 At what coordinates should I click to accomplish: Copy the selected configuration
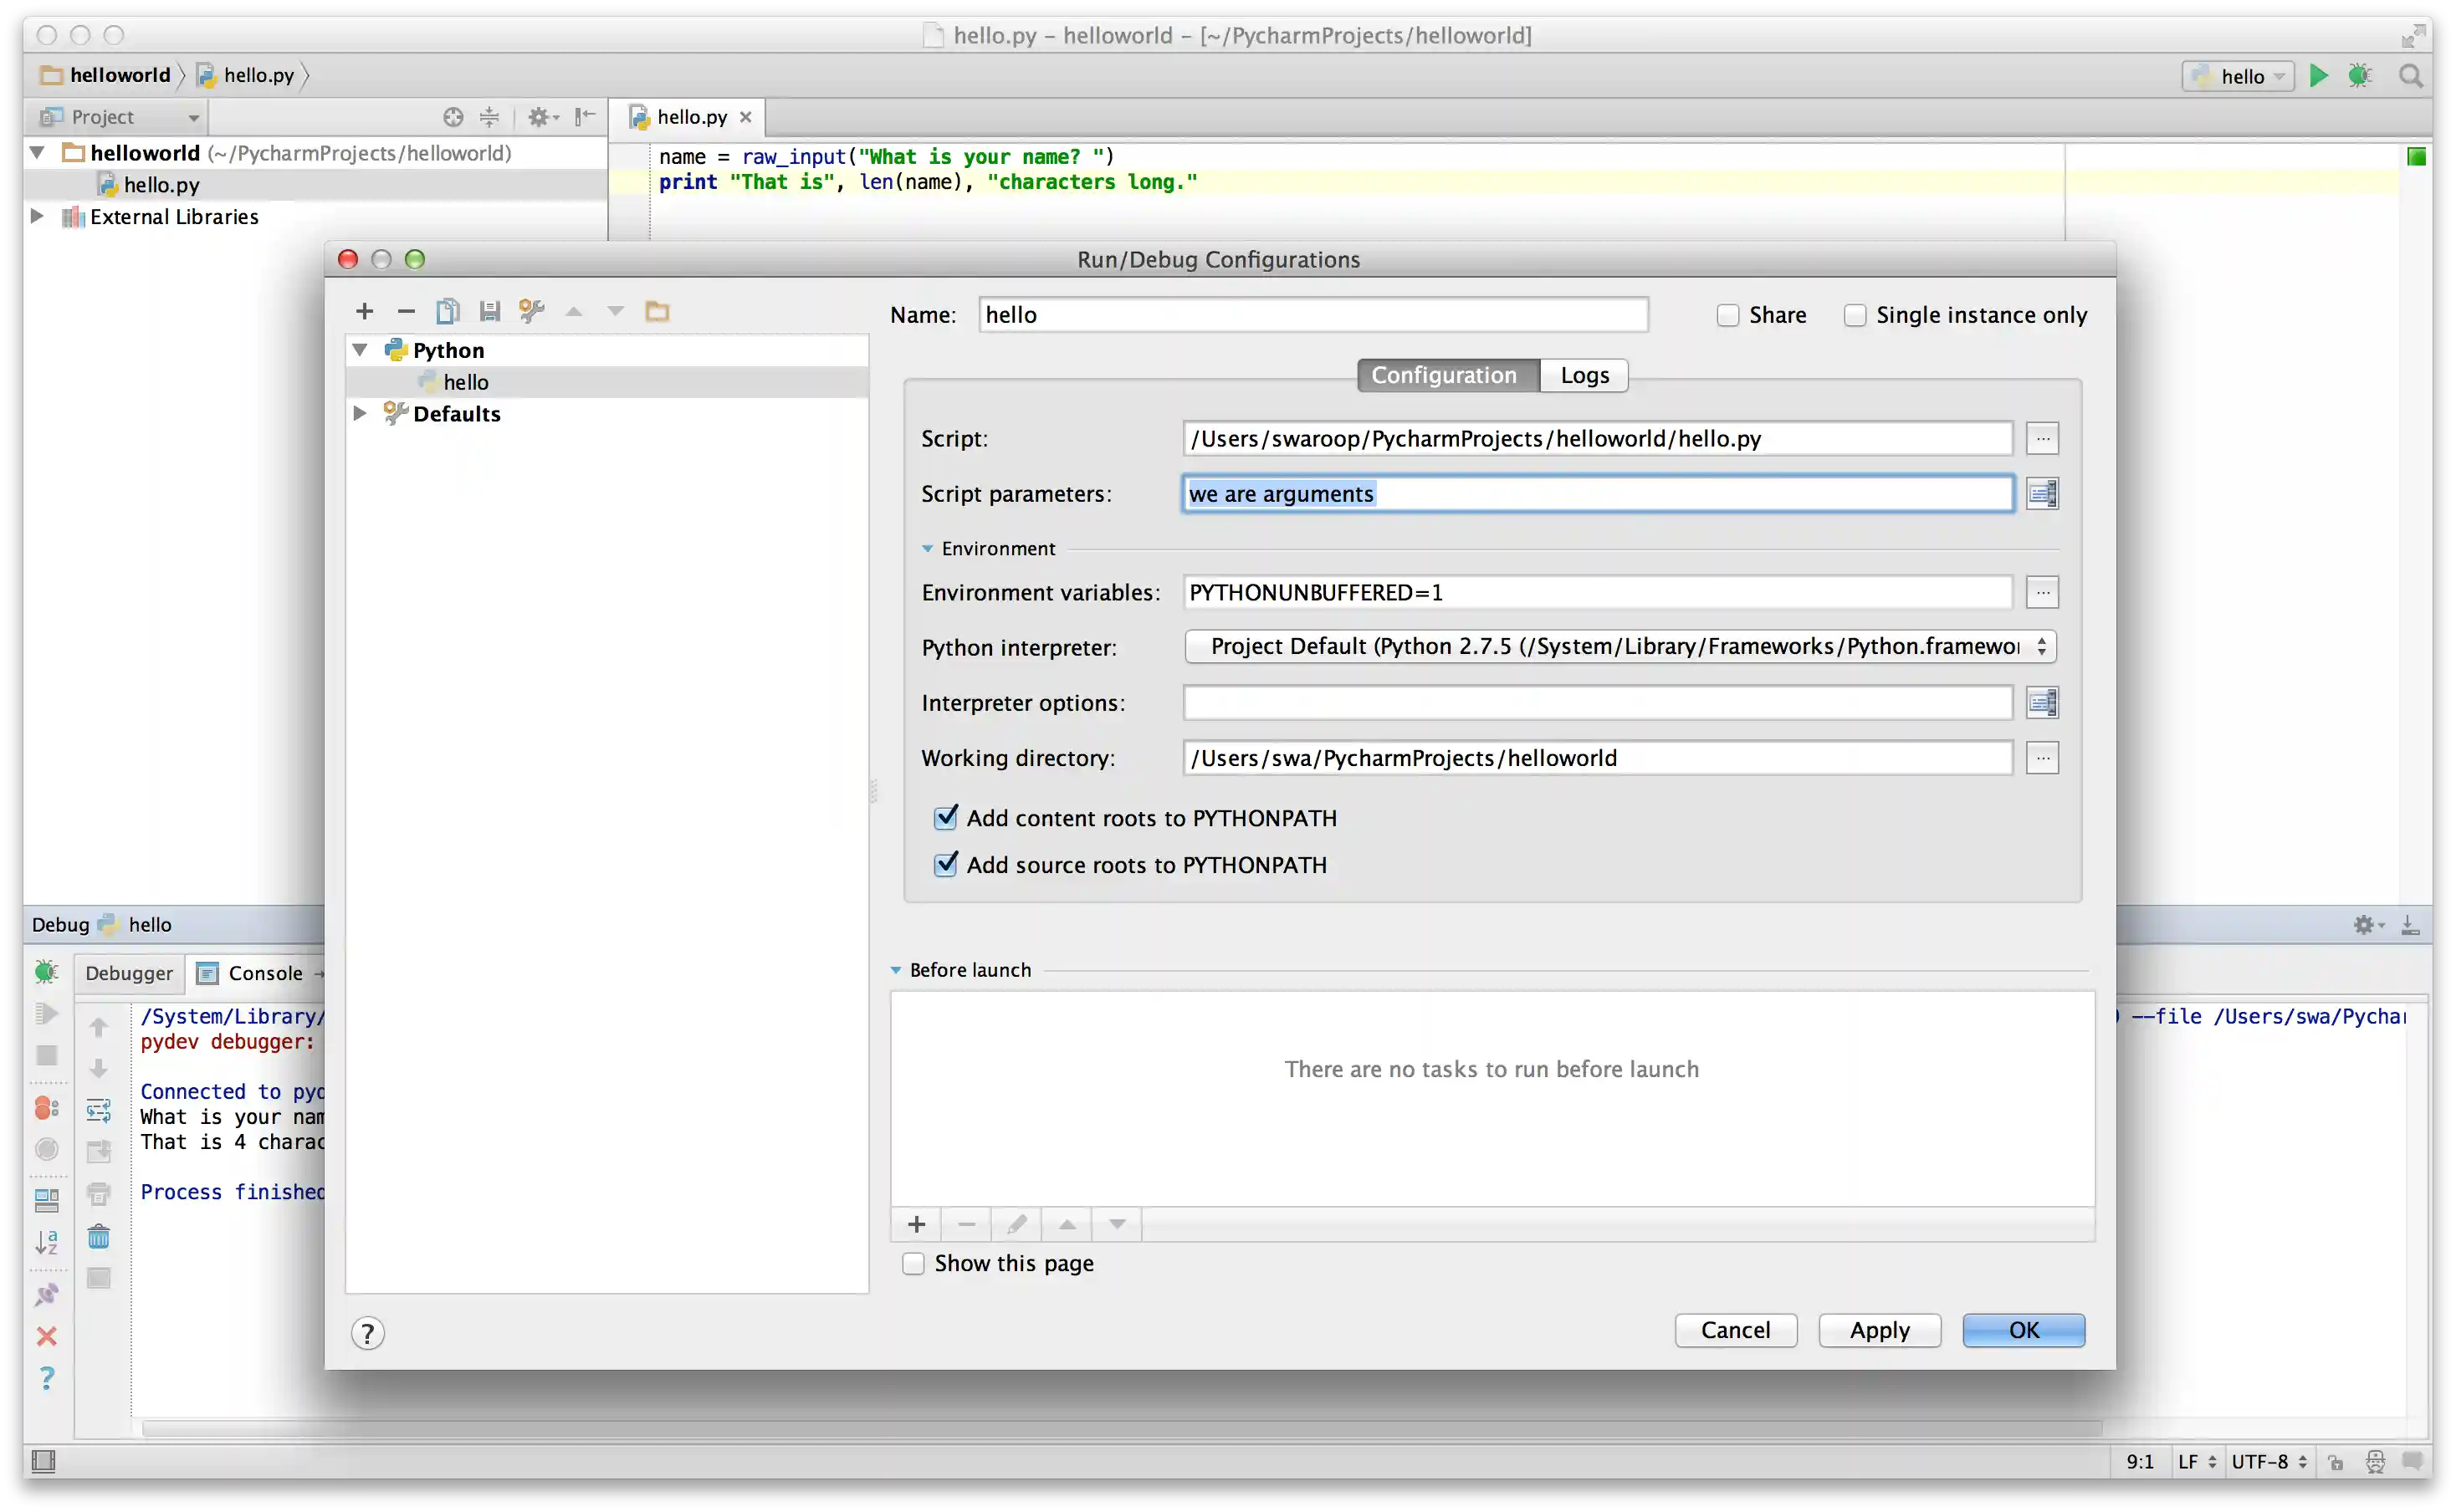(x=448, y=311)
